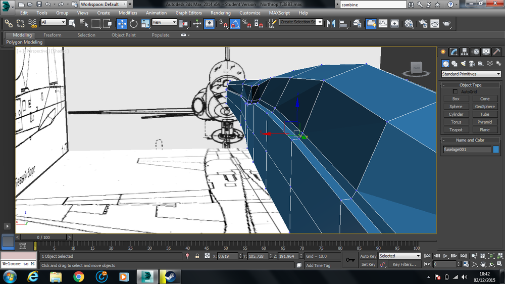Switch to the Freeform ribbon tab
505x284 pixels.
pos(53,35)
